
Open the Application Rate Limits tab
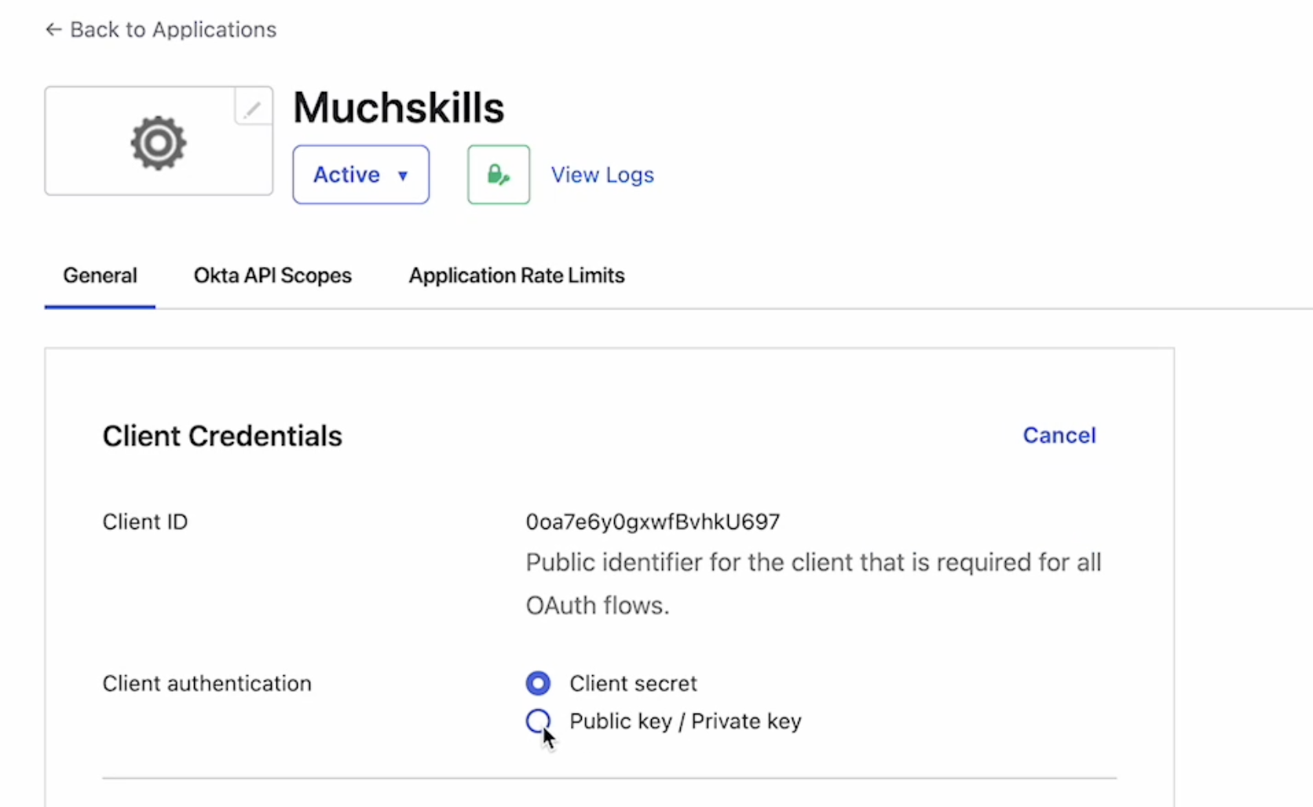pyautogui.click(x=517, y=276)
